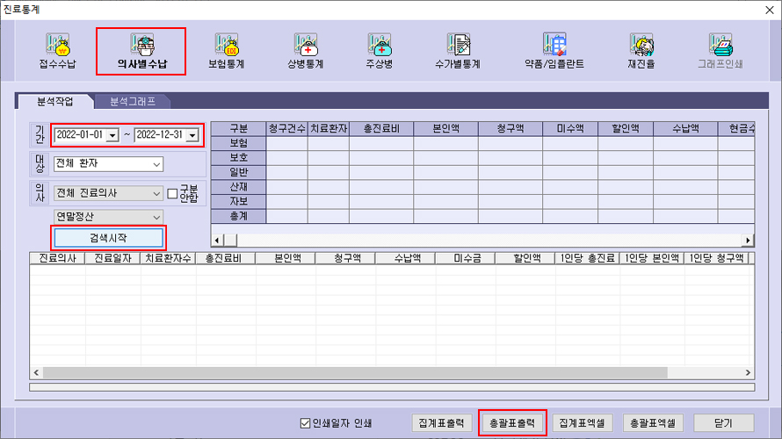The width and height of the screenshot is (782, 439).
Task: Select the 분석작업 tab
Action: pyautogui.click(x=56, y=102)
